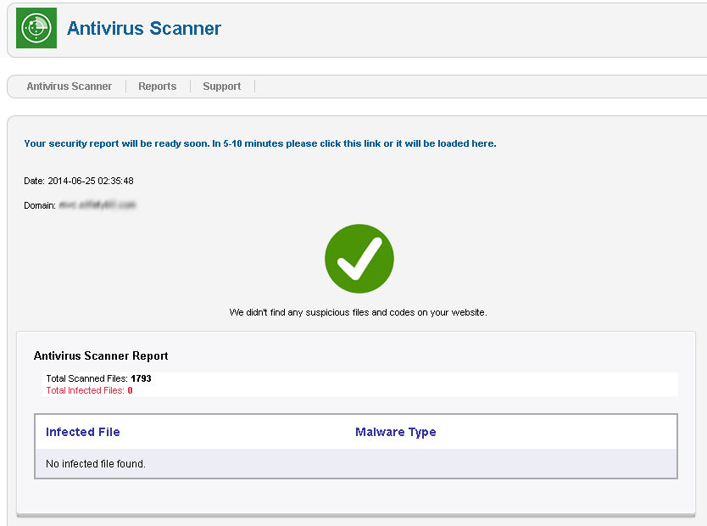Click the blurred domain name value
The image size is (707, 526).
[x=97, y=205]
